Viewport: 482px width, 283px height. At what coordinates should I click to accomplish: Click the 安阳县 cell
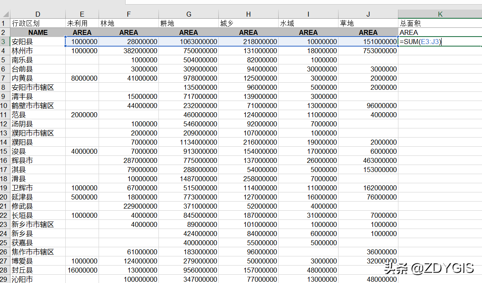(x=38, y=42)
